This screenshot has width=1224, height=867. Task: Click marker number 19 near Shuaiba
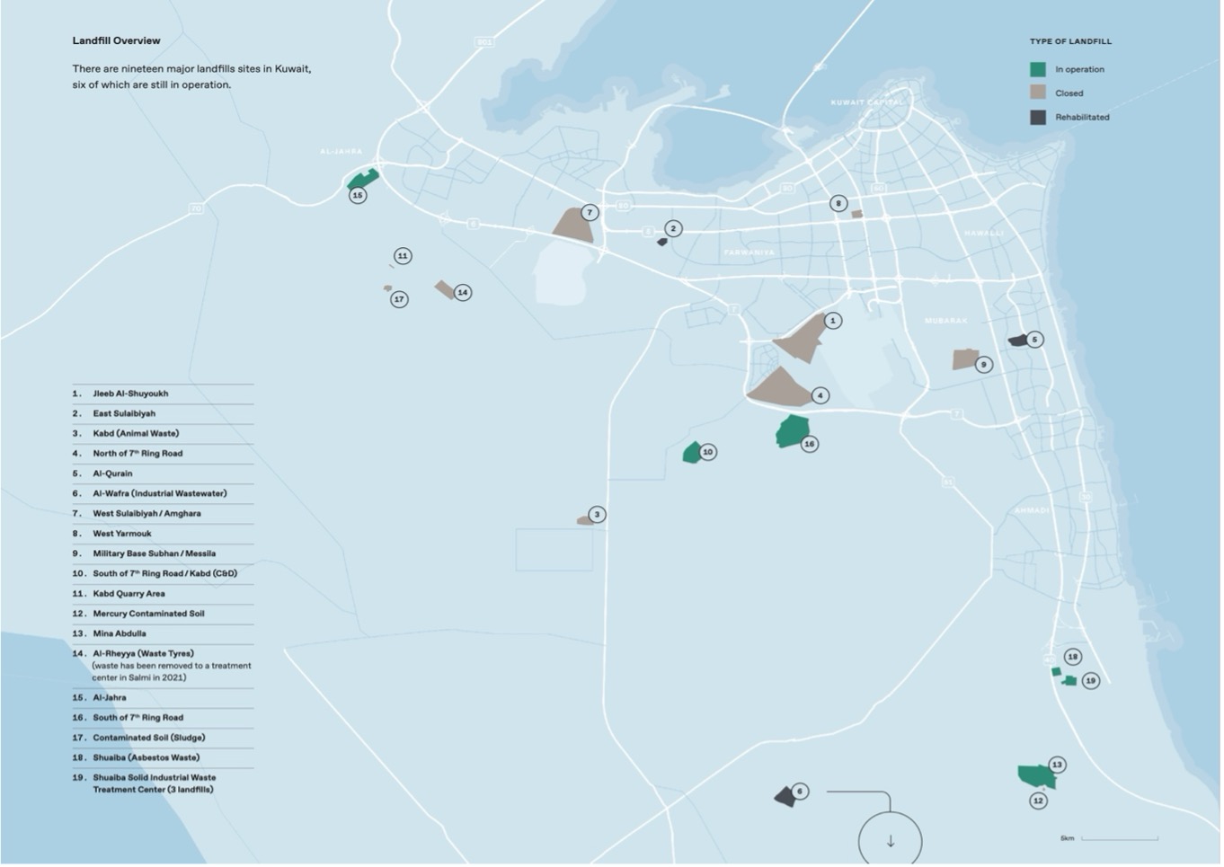click(x=1090, y=681)
